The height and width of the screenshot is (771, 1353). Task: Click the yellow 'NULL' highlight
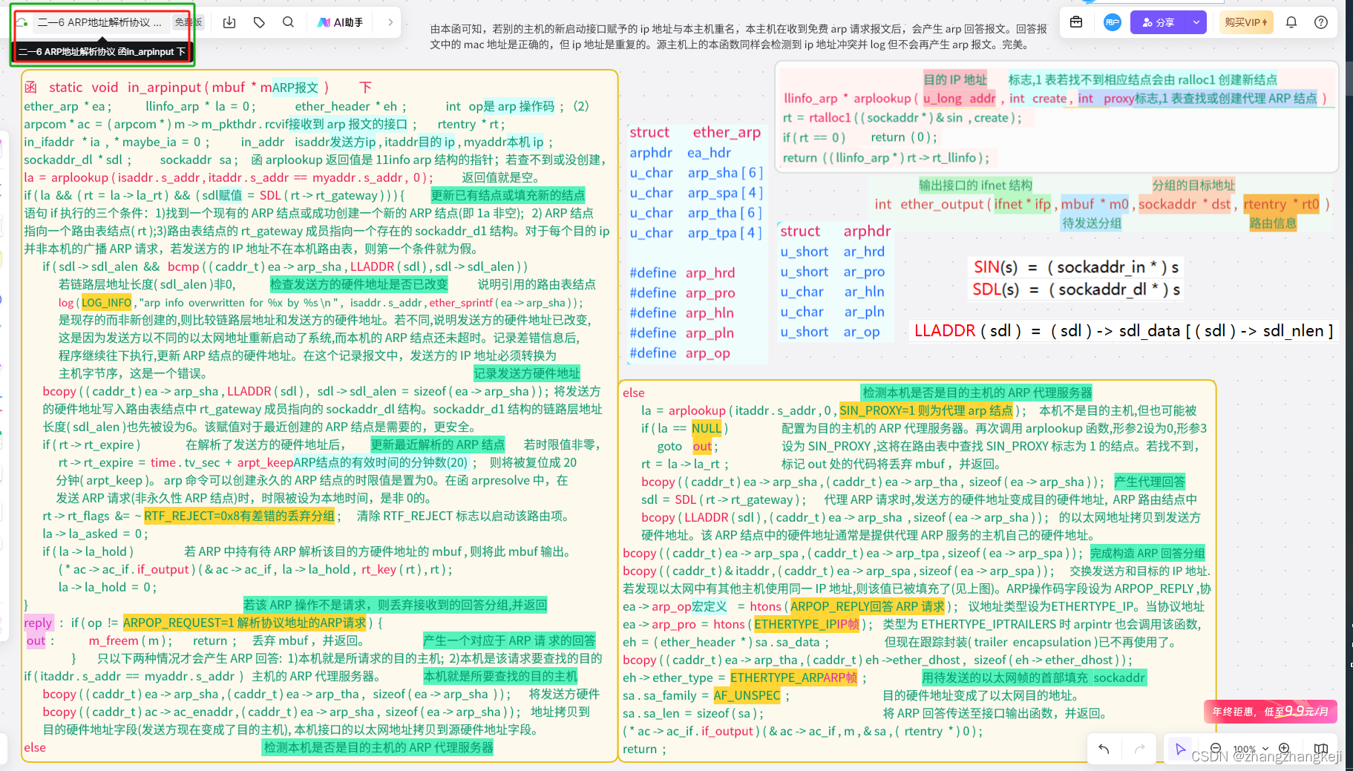[707, 428]
